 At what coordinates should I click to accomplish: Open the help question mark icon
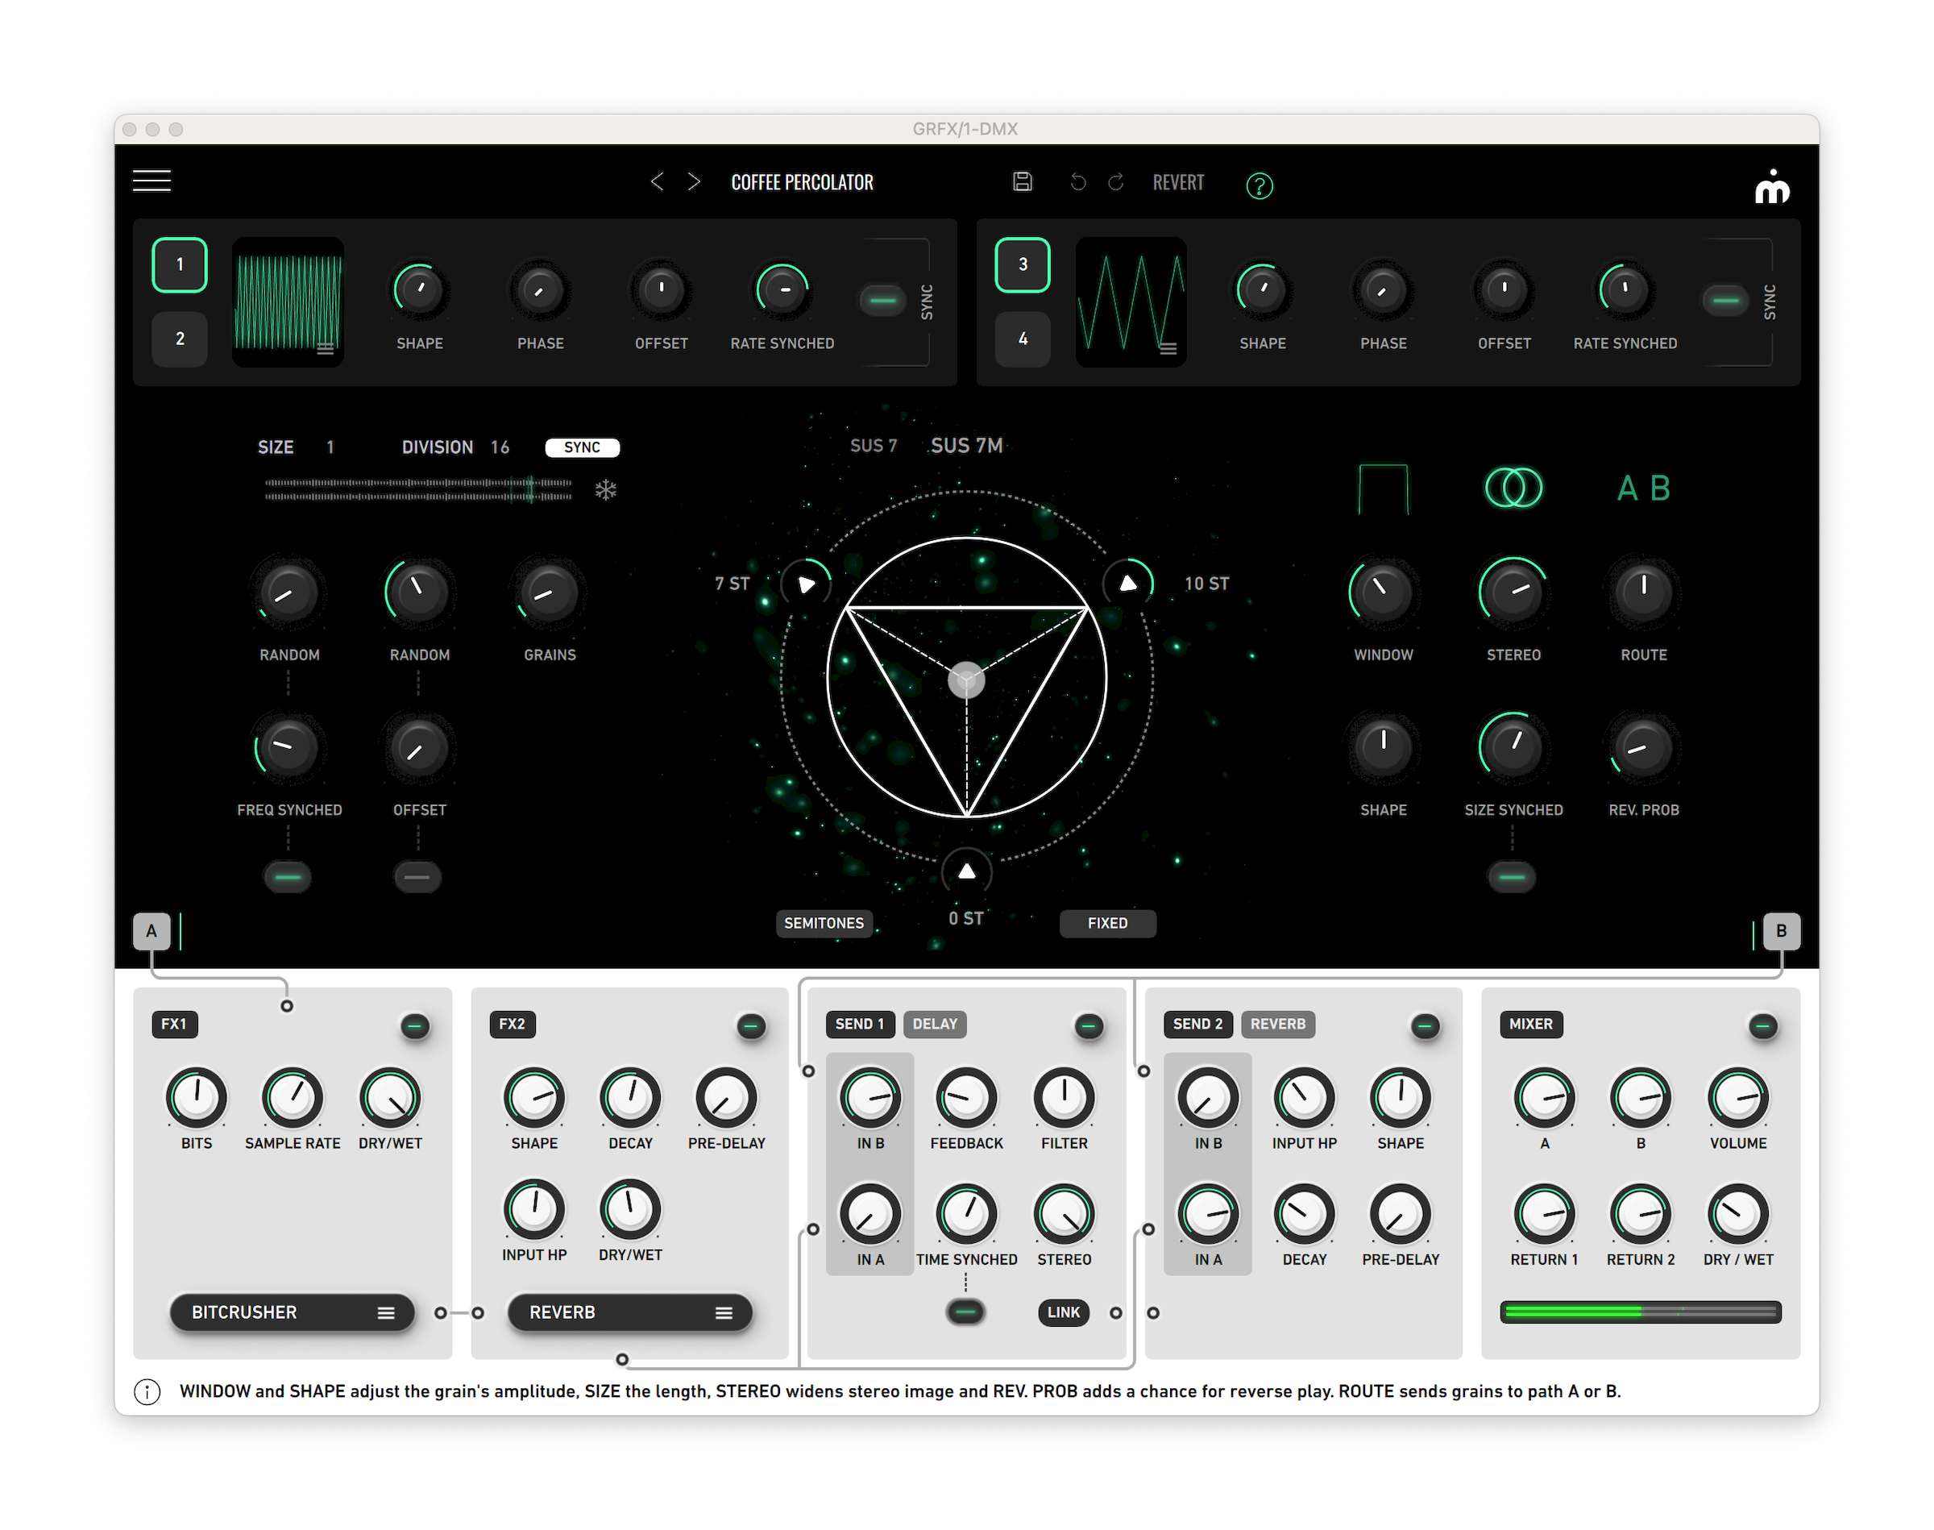pyautogui.click(x=1259, y=185)
